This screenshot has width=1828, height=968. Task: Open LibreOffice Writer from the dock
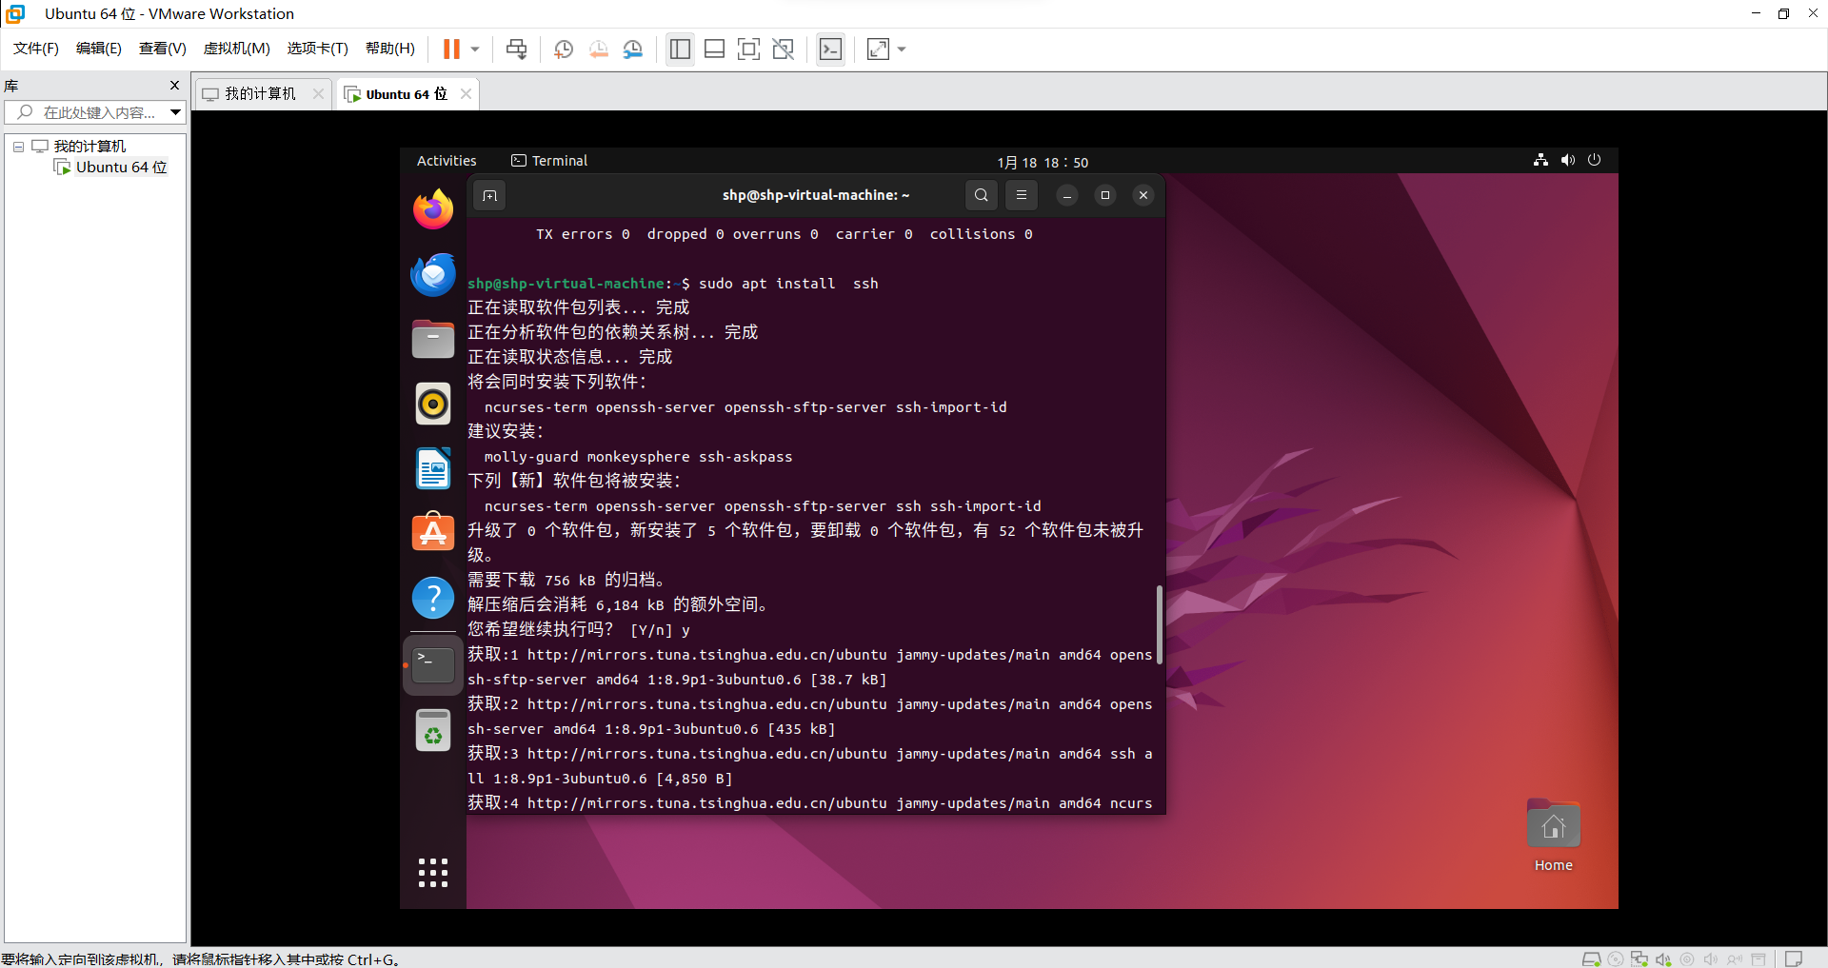point(433,468)
